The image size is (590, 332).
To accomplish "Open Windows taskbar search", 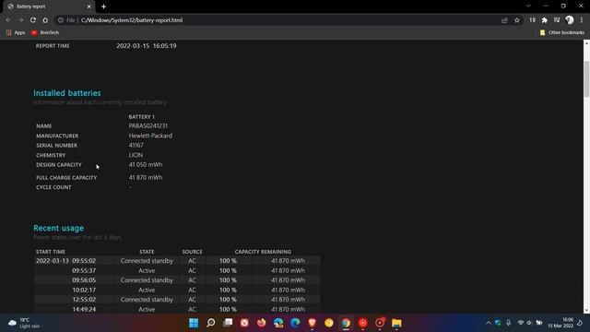I will coord(211,323).
